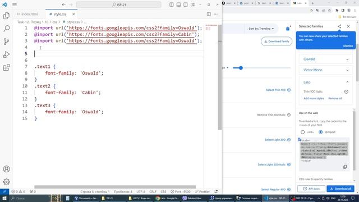Click the Download family button
This screenshot has height=202, width=359.
(x=277, y=42)
